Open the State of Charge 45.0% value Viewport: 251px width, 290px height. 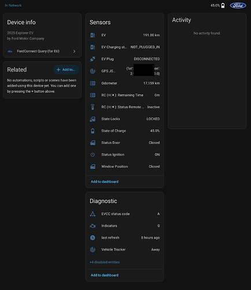[155, 131]
